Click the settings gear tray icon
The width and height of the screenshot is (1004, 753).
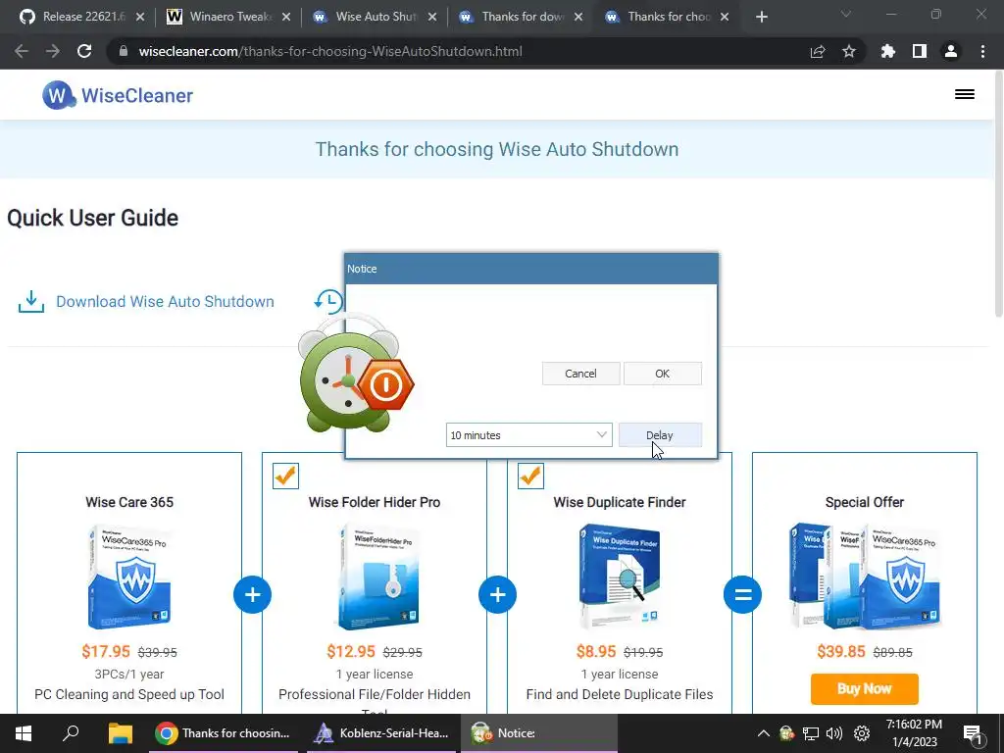click(x=862, y=733)
